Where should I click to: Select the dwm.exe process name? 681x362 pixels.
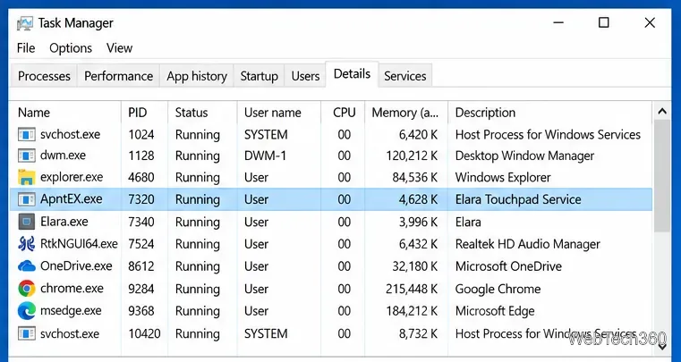point(63,156)
